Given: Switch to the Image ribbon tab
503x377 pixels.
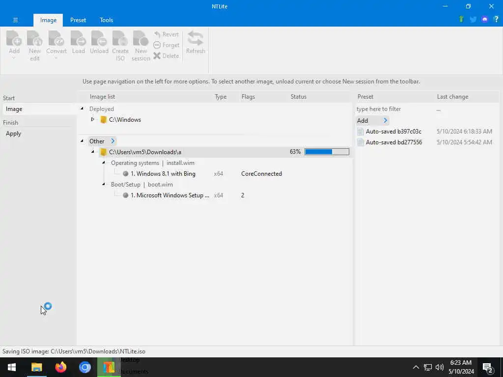Looking at the screenshot, I should [x=49, y=20].
